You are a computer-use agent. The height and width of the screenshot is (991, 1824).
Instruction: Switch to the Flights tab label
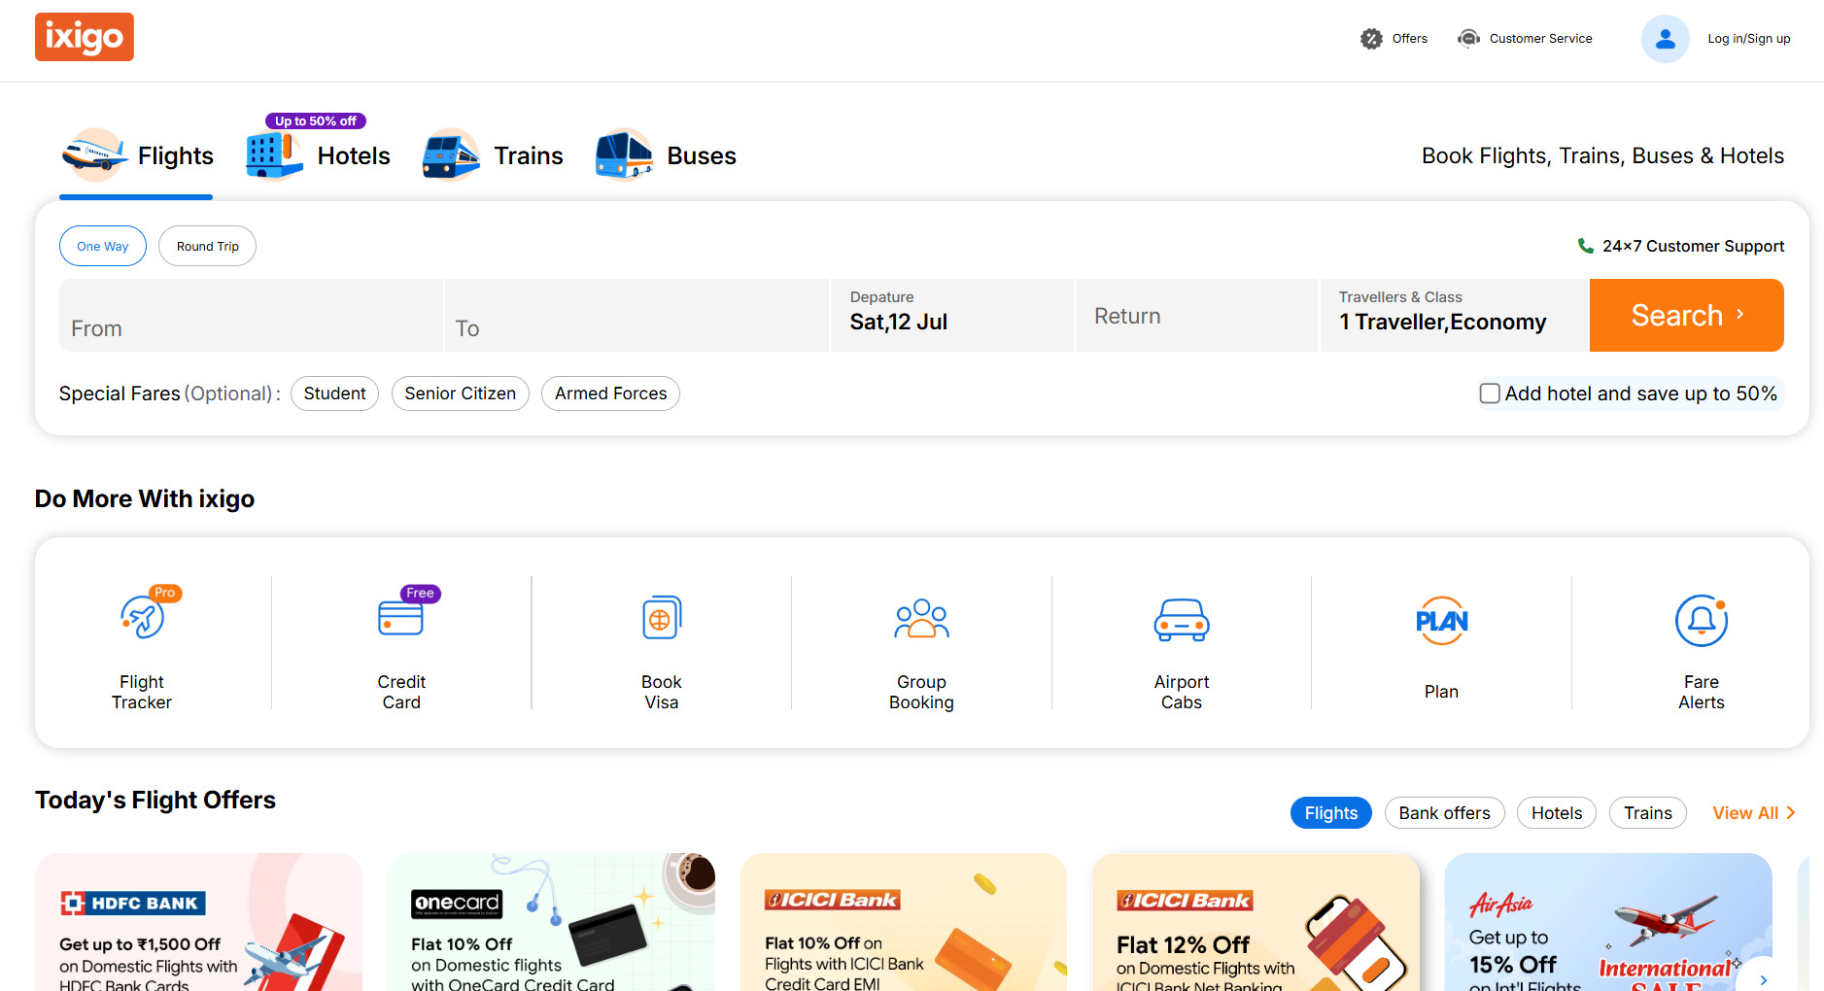[176, 155]
